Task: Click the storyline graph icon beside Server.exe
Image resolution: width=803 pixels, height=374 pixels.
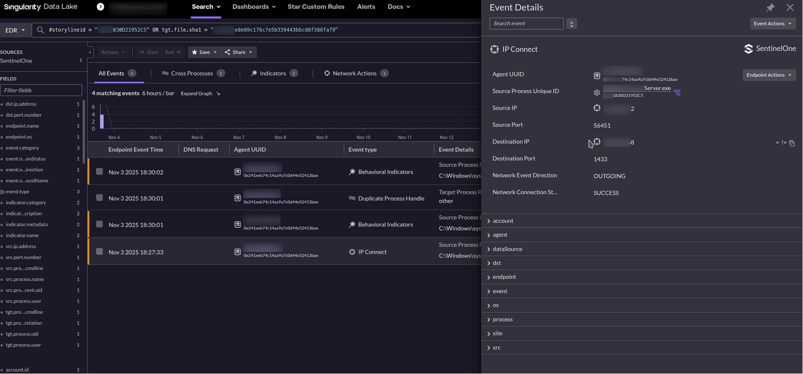Action: [x=677, y=92]
